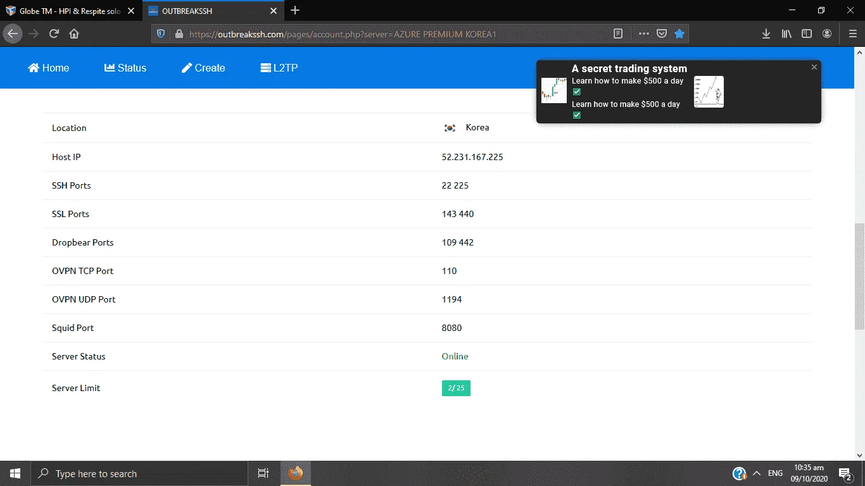This screenshot has height=486, width=865.
Task: Open the Firefox account menu
Action: (827, 34)
